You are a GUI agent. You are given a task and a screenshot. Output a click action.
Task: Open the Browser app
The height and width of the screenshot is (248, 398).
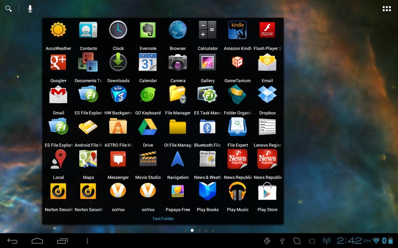tap(178, 30)
